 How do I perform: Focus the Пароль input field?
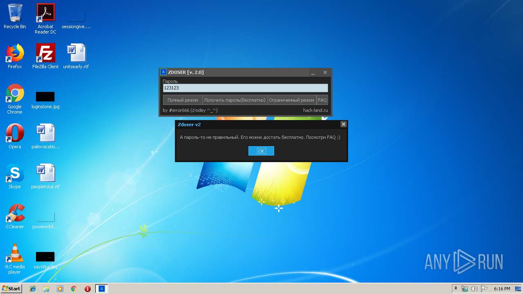[245, 88]
